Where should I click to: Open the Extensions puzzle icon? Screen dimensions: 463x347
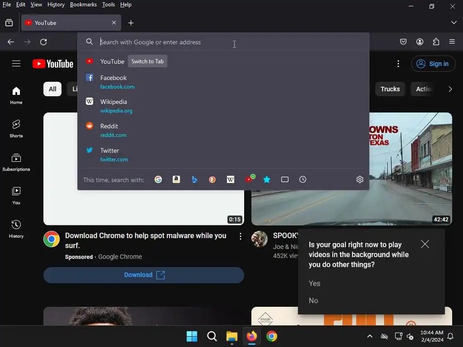(436, 42)
